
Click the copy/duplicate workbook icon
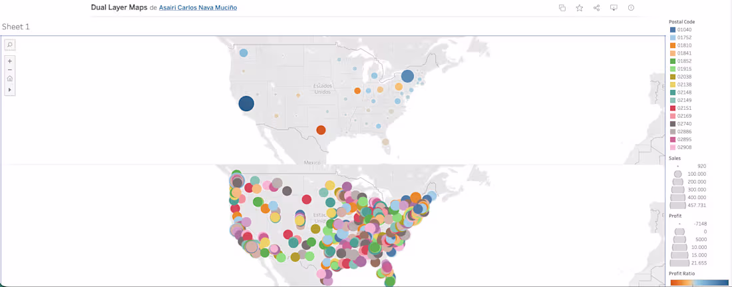tap(562, 8)
